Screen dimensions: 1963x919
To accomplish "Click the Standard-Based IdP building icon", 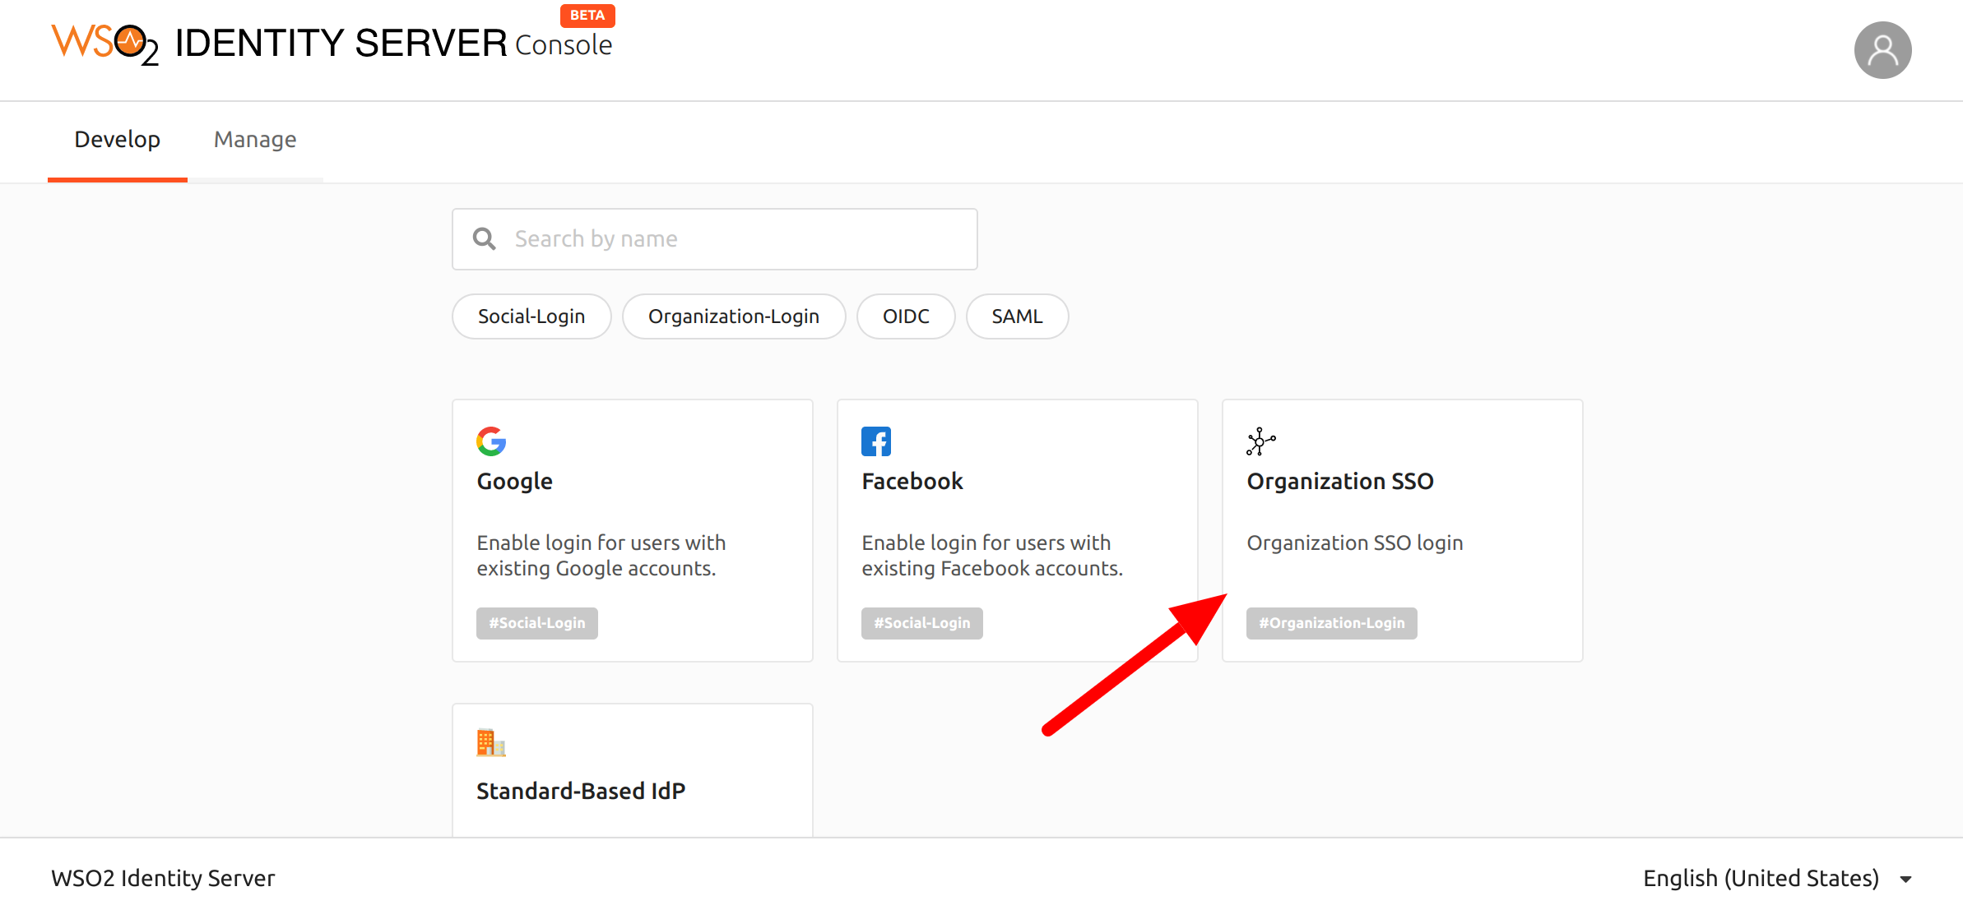I will pos(490,743).
